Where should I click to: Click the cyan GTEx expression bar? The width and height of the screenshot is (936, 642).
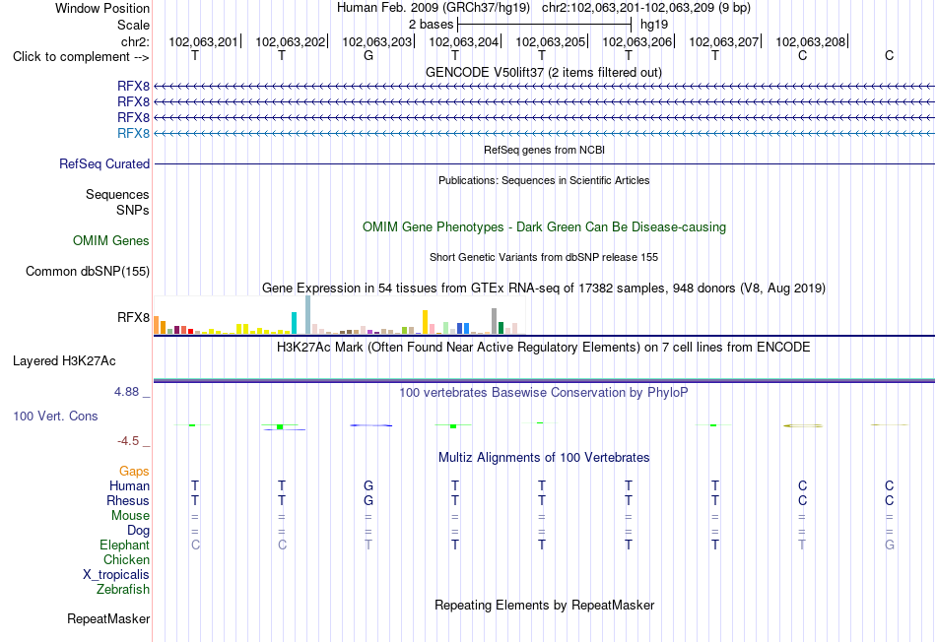[295, 323]
